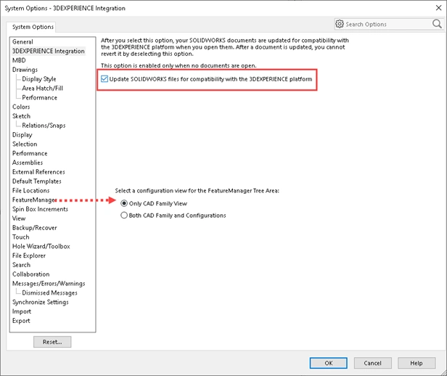Click the Cancel button
This screenshot has height=376, width=447.
click(x=372, y=363)
